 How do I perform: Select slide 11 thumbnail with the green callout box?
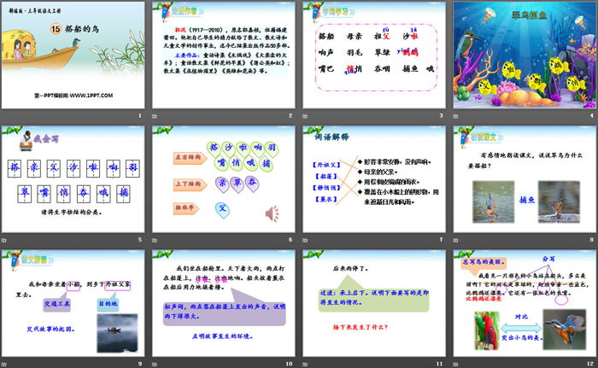(374, 304)
